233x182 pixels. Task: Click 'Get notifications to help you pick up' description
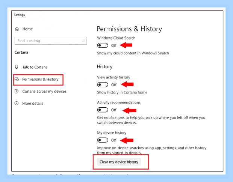(151, 120)
